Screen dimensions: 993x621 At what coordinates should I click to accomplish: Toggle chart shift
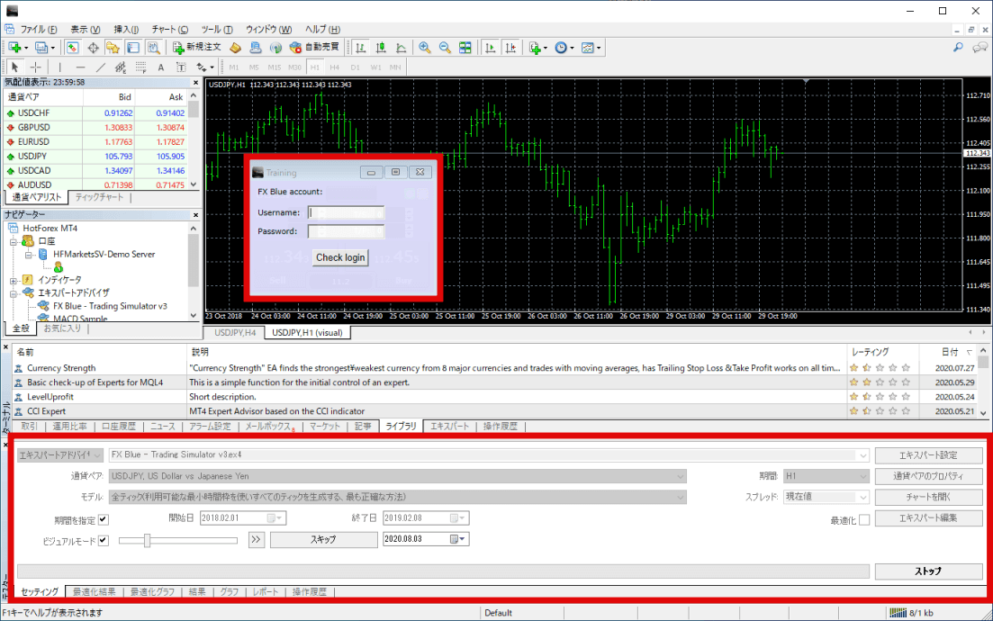[x=510, y=48]
